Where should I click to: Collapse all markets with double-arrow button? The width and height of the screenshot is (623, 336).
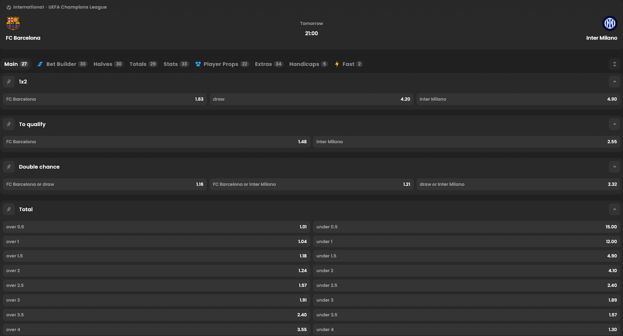pos(614,64)
